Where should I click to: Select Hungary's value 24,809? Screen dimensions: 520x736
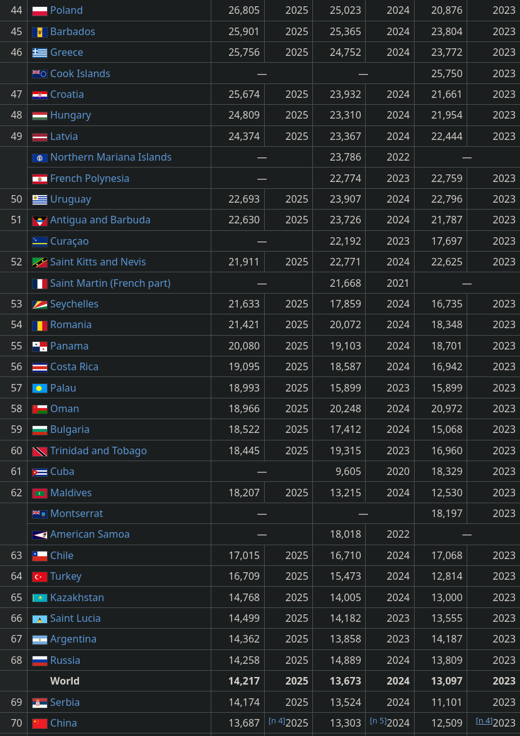(244, 115)
